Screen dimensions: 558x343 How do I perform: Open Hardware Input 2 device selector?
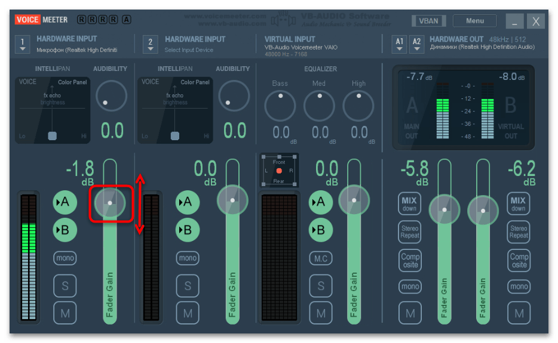(151, 44)
